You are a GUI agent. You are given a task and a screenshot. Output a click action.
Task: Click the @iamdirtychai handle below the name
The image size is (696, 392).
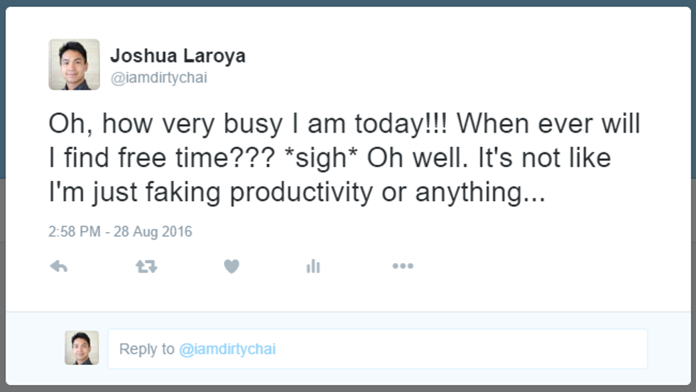pos(158,78)
